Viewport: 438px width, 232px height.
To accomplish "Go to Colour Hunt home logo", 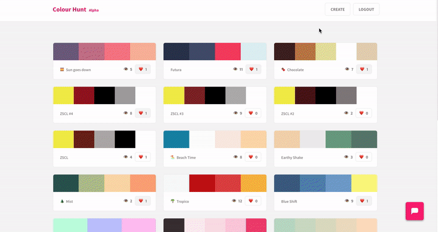I will (70, 9).
